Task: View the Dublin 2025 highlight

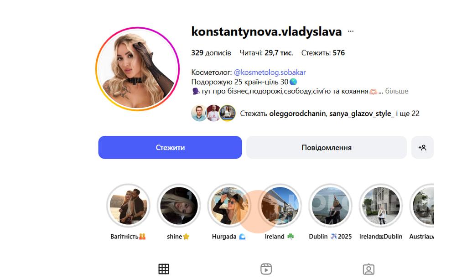Action: pyautogui.click(x=330, y=206)
